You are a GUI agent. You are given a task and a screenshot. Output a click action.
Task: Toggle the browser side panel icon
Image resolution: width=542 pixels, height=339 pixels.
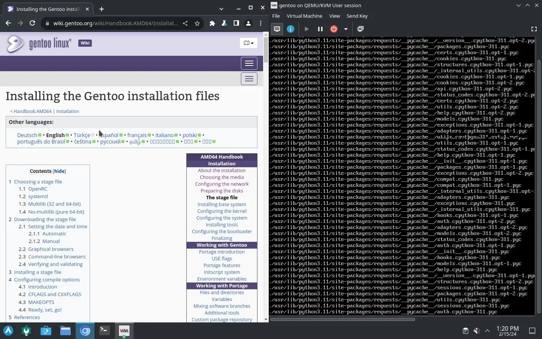pyautogui.click(x=236, y=23)
